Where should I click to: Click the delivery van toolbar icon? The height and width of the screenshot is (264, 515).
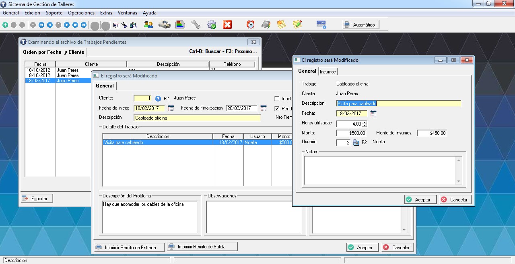[x=164, y=25]
